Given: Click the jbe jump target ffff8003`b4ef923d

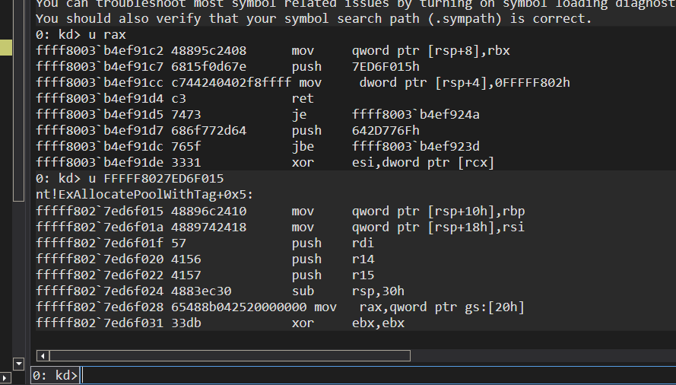Looking at the screenshot, I should click(415, 146).
